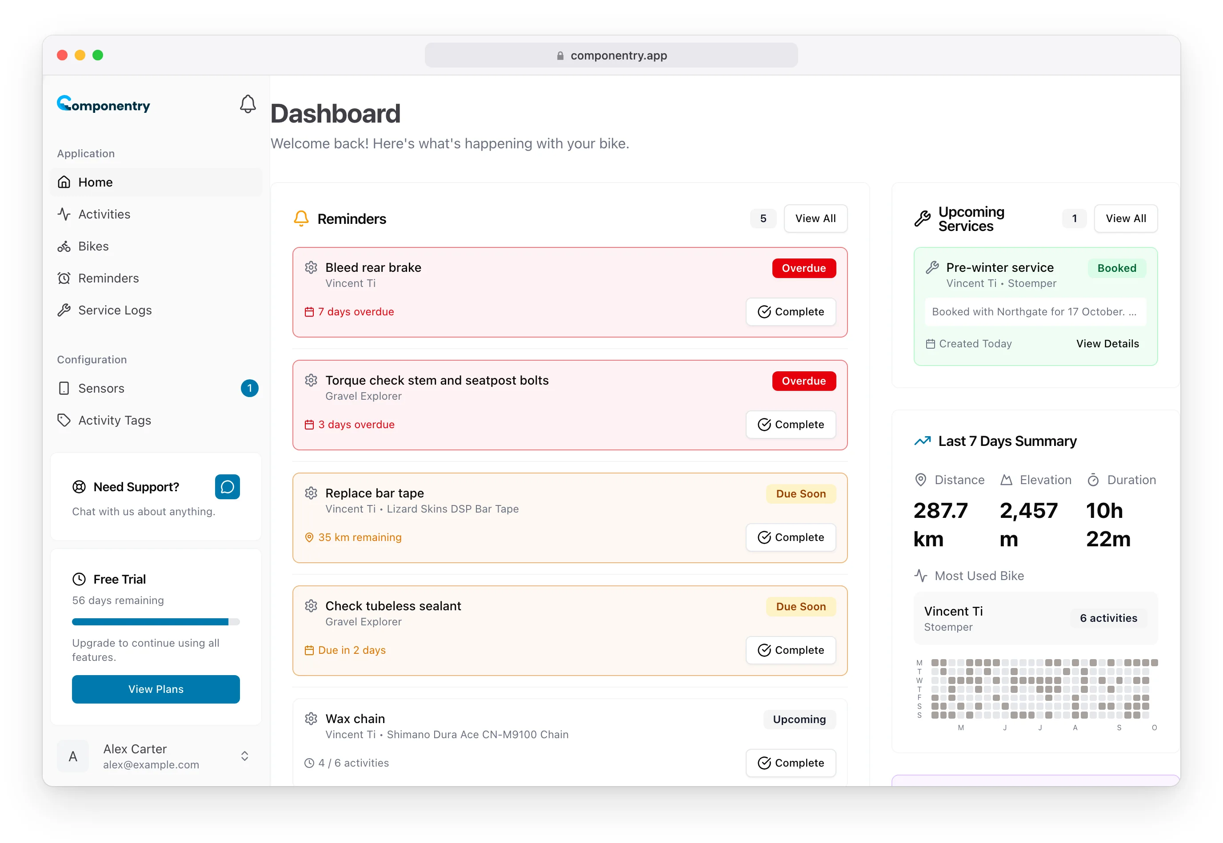Click the wrench icon beside Pre-winter service
The image size is (1223, 843).
coord(932,268)
